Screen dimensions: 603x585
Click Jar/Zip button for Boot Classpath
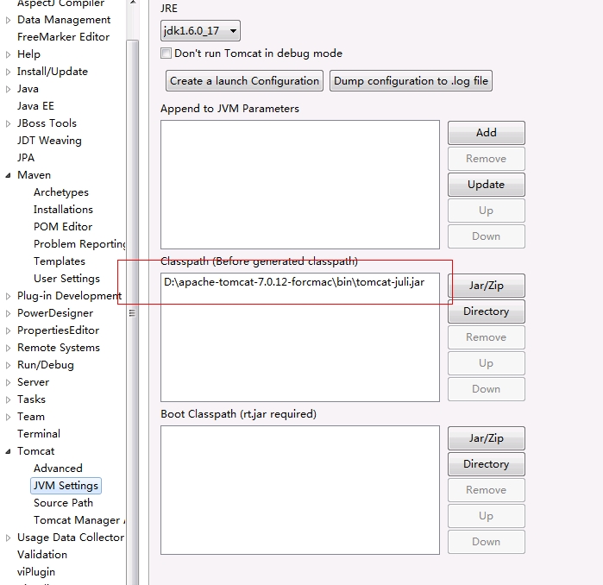(x=486, y=438)
